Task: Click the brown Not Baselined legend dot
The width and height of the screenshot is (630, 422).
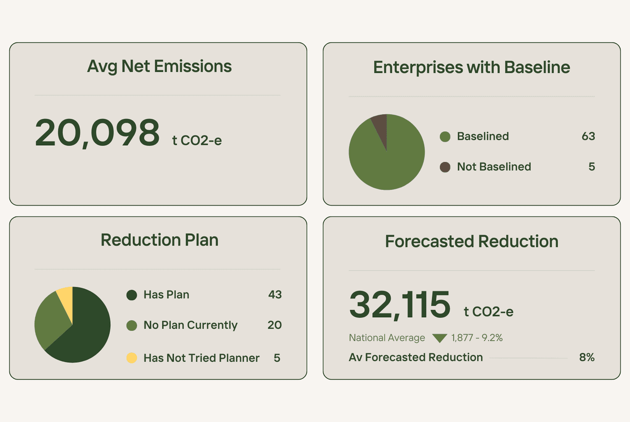Action: [445, 167]
